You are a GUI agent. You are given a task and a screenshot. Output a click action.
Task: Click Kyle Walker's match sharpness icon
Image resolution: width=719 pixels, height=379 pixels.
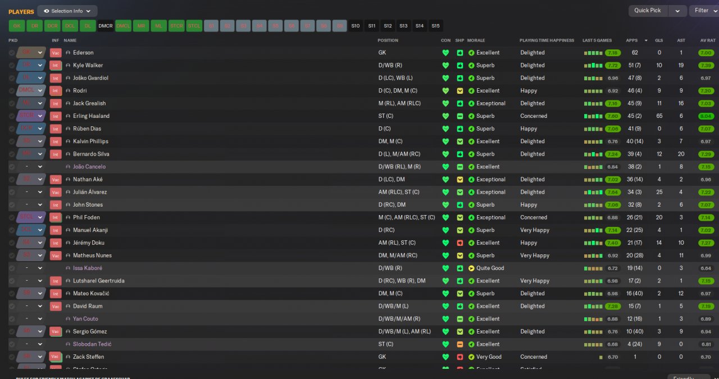point(459,66)
